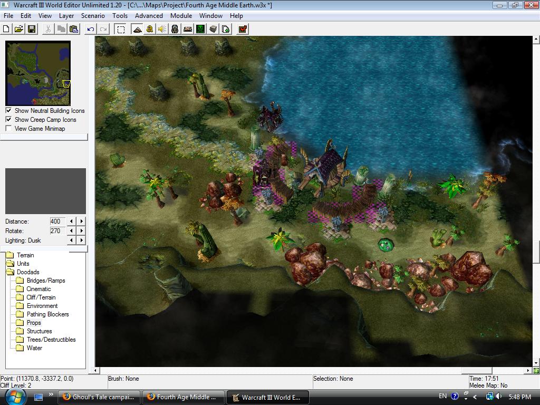Switch to Ghoul's Tale campaign Firefox window
Viewport: 540px width, 405px height.
(100, 397)
